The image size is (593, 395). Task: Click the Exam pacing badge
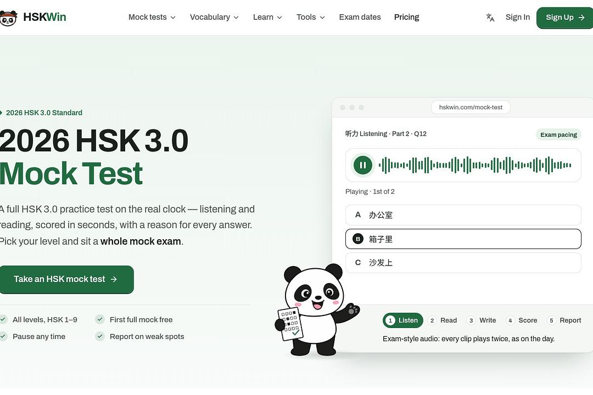pos(558,134)
